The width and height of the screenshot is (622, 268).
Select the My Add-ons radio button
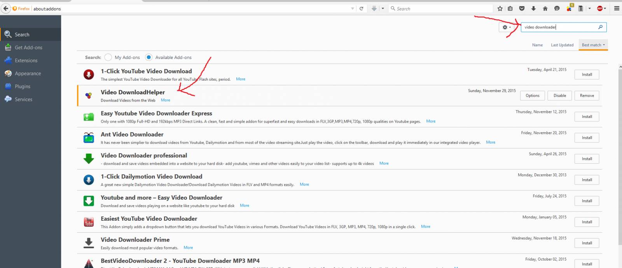pos(108,57)
